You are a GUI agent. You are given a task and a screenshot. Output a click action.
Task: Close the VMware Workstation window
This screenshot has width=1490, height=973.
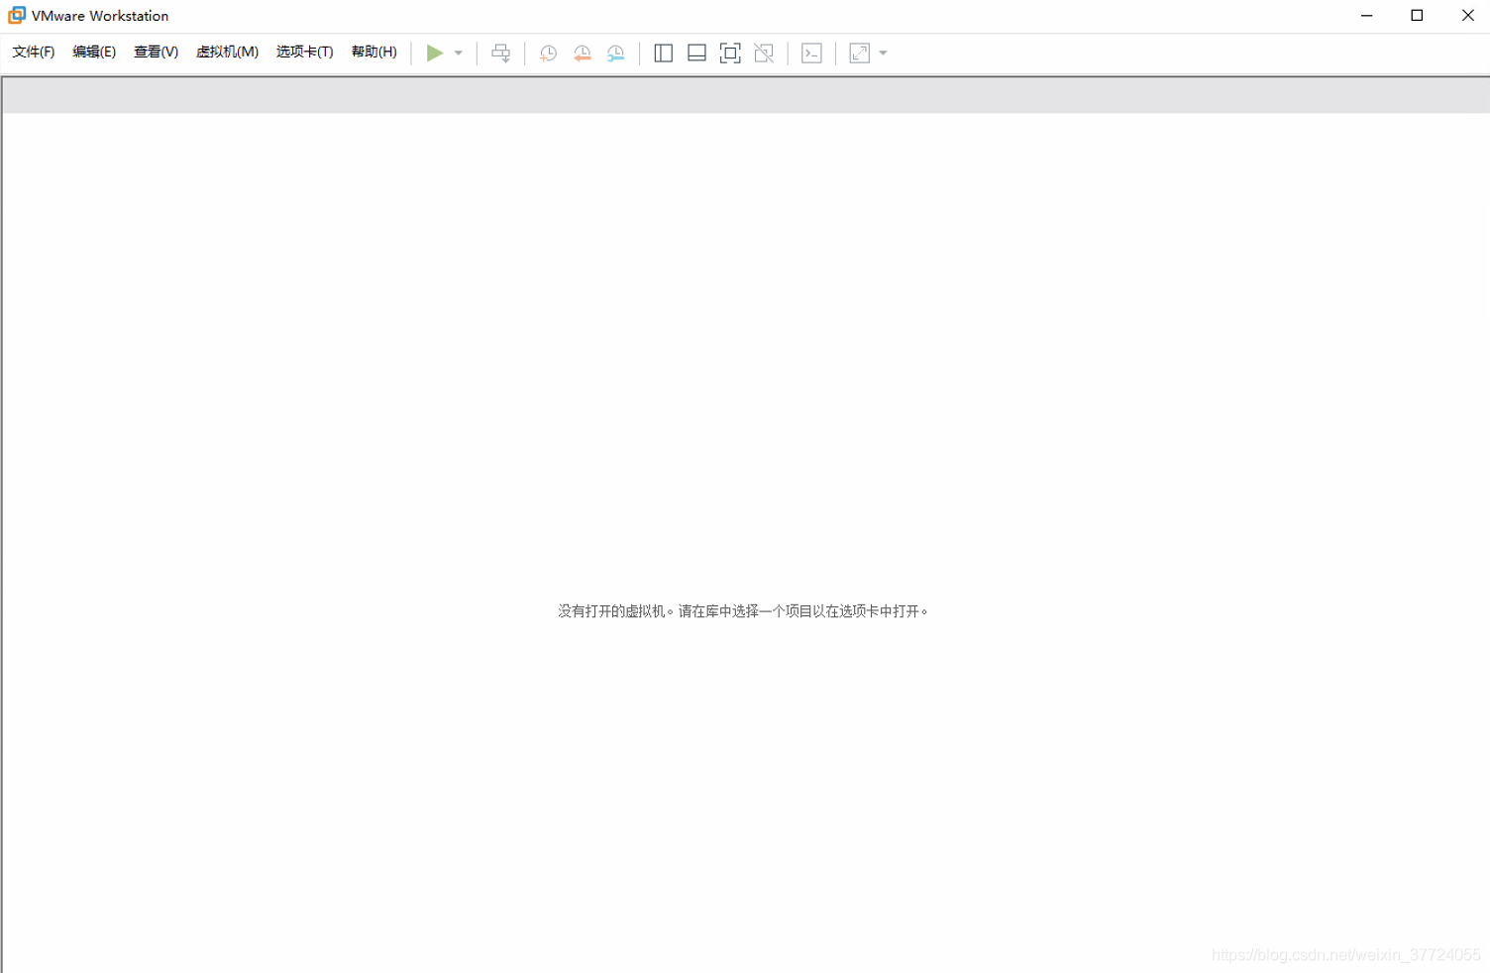click(x=1467, y=16)
